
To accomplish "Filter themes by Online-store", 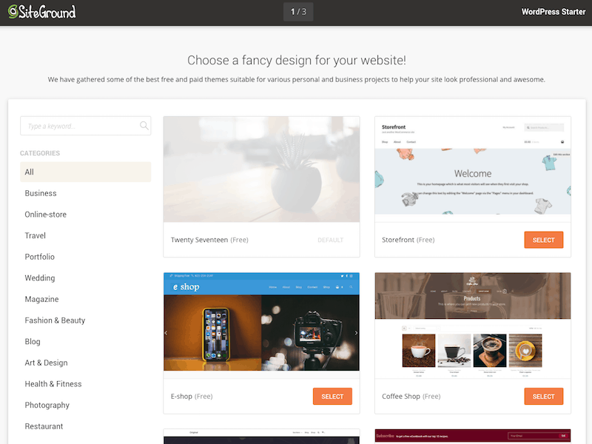I will click(45, 215).
